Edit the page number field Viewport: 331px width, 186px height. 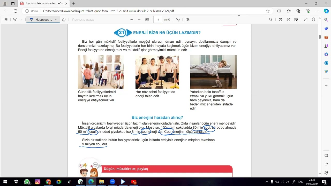click(158, 20)
